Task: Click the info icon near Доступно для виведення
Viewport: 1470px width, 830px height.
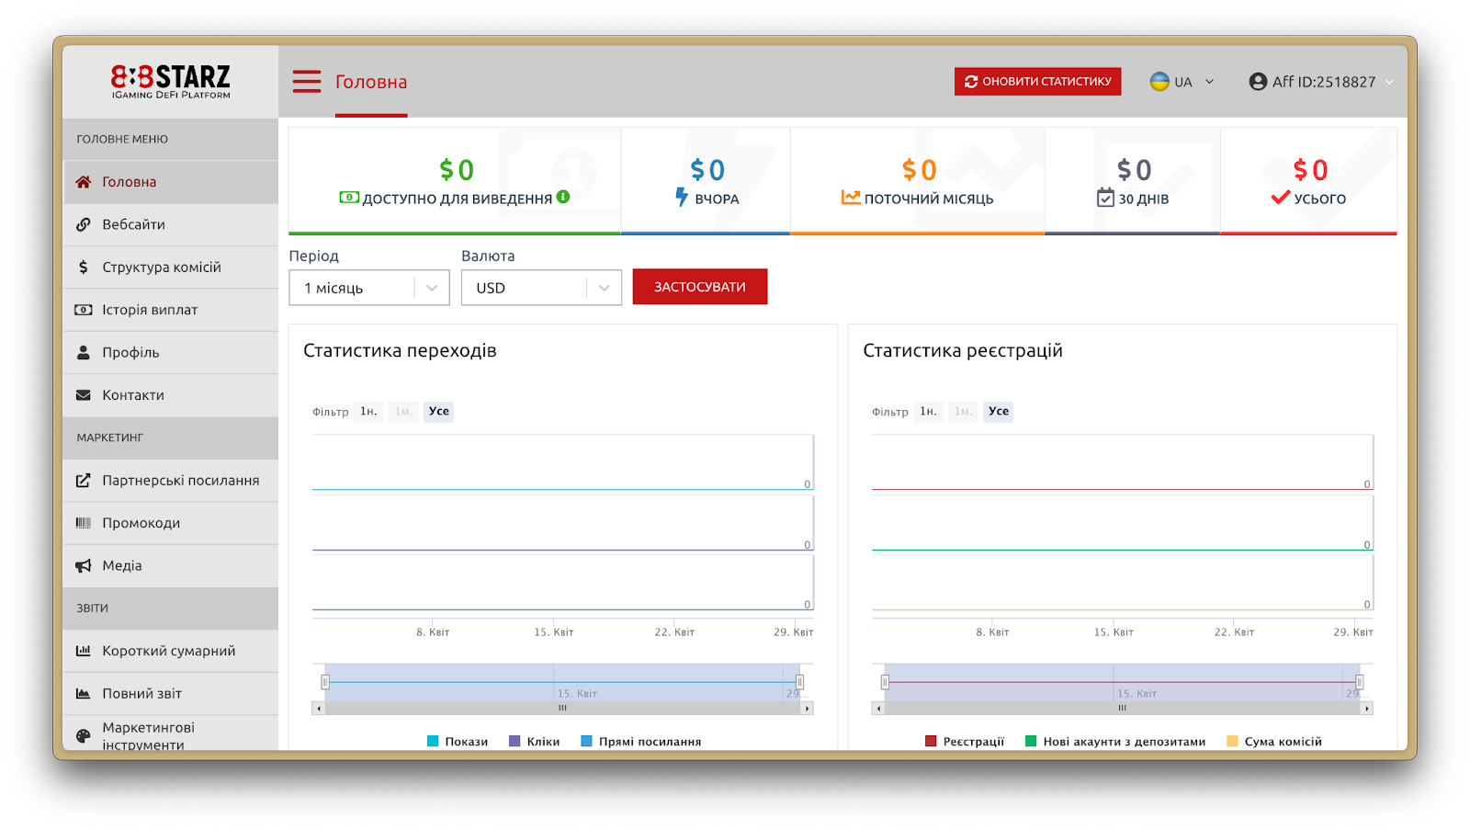Action: (563, 197)
